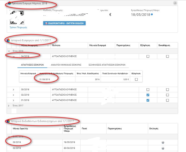This screenshot has height=152, width=186.
Task: Click ΕΙΔΟΠΟΙΗΤΗΡΙΟ - ΕΝΤΥΠΗ ΕΚΔΟΣΗ button
Action: tap(64, 24)
